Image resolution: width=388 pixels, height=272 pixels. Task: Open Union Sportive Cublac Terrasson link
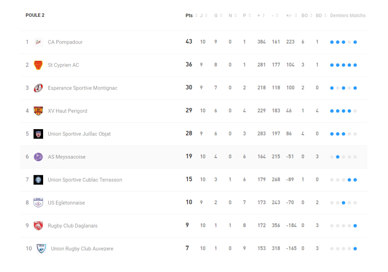pos(85,180)
